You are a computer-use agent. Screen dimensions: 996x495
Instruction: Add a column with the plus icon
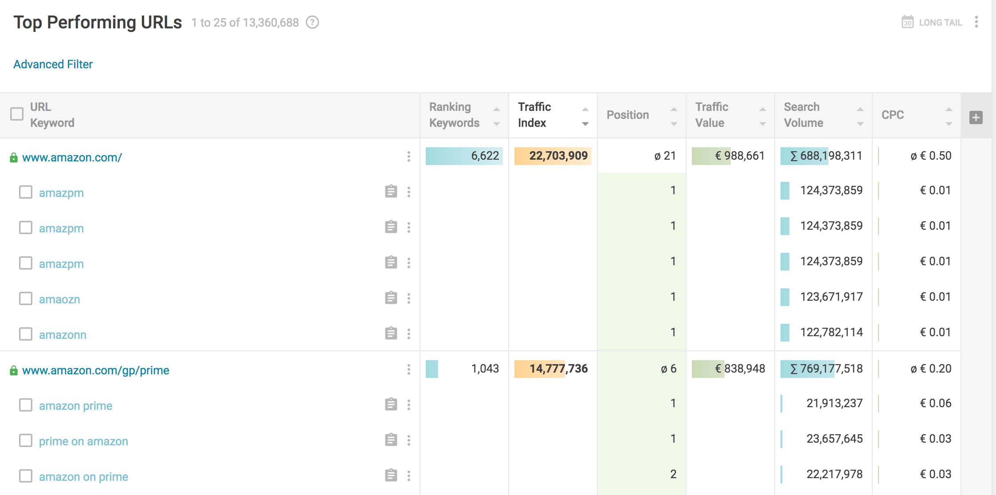(976, 118)
